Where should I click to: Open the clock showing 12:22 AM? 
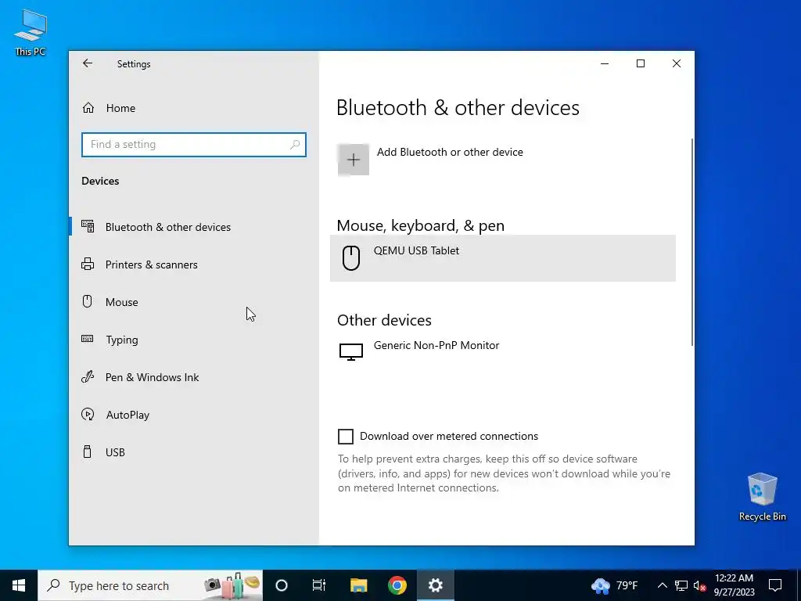point(734,585)
